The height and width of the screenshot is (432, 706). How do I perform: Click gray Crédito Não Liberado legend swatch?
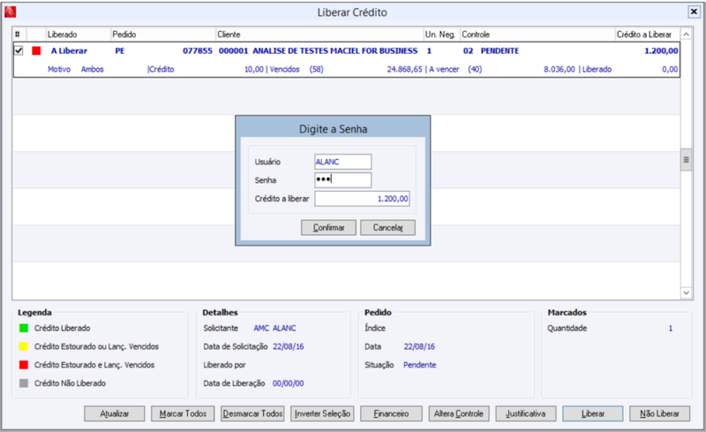point(24,383)
